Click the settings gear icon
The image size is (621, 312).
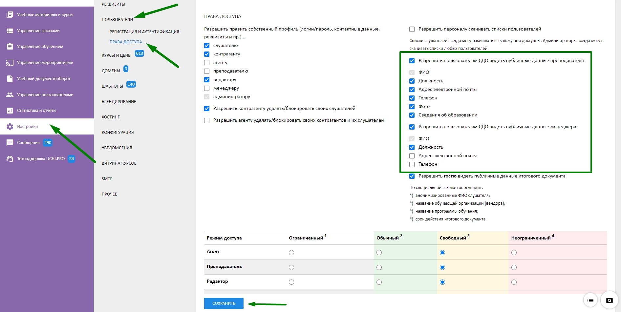(10, 127)
